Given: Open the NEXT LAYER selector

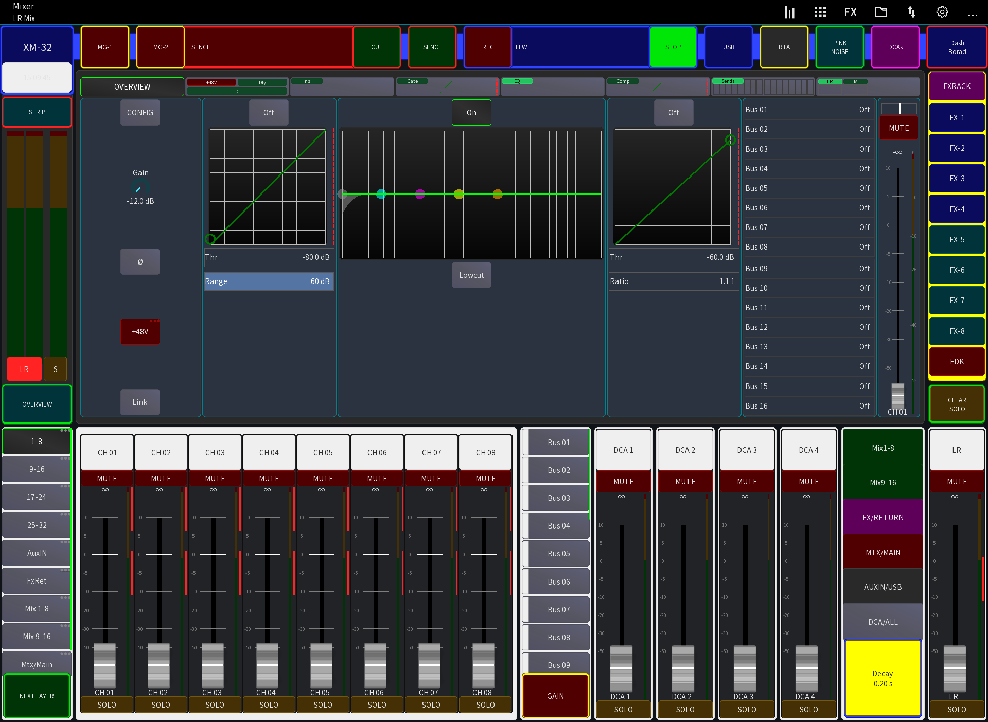Looking at the screenshot, I should [37, 696].
